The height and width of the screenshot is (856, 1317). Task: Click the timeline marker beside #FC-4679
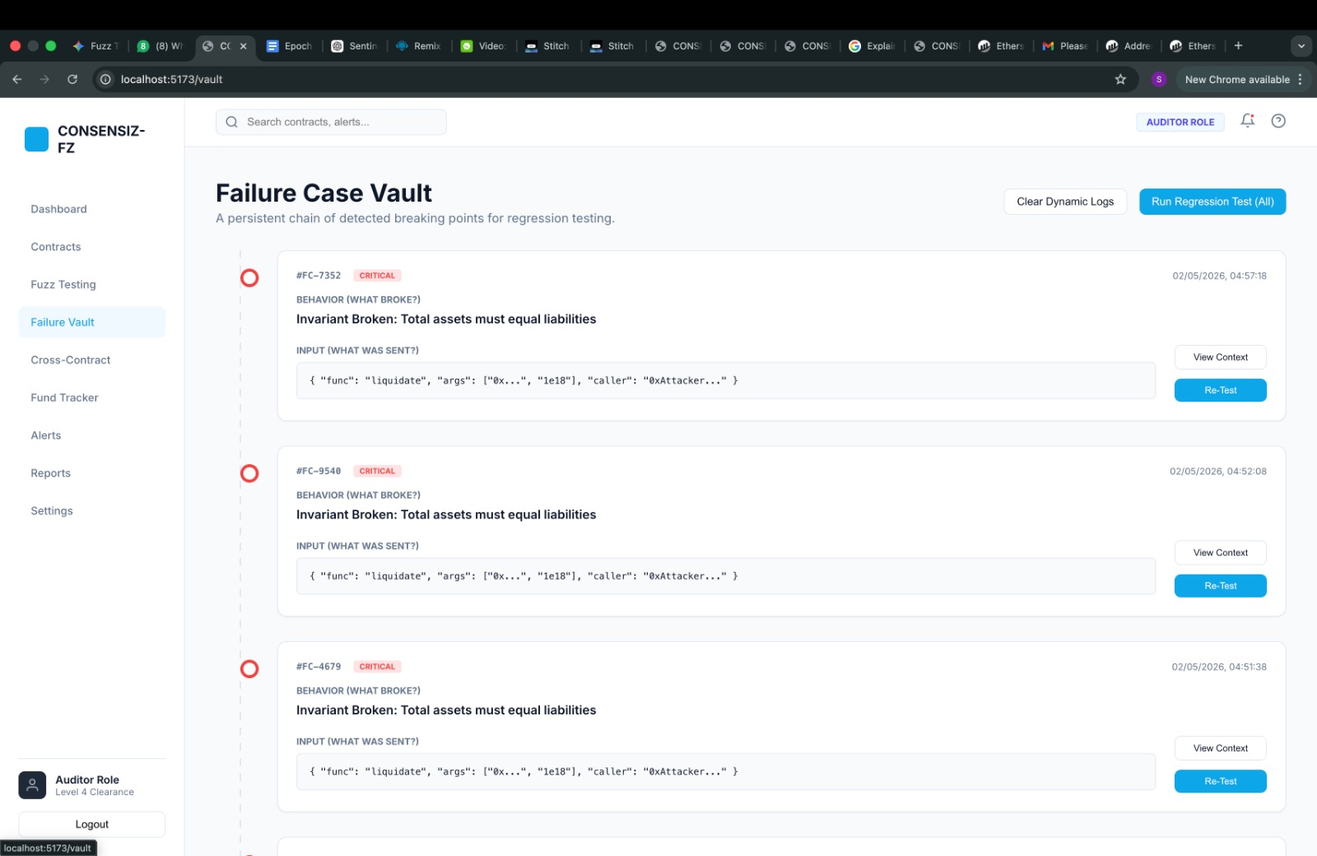pos(249,669)
